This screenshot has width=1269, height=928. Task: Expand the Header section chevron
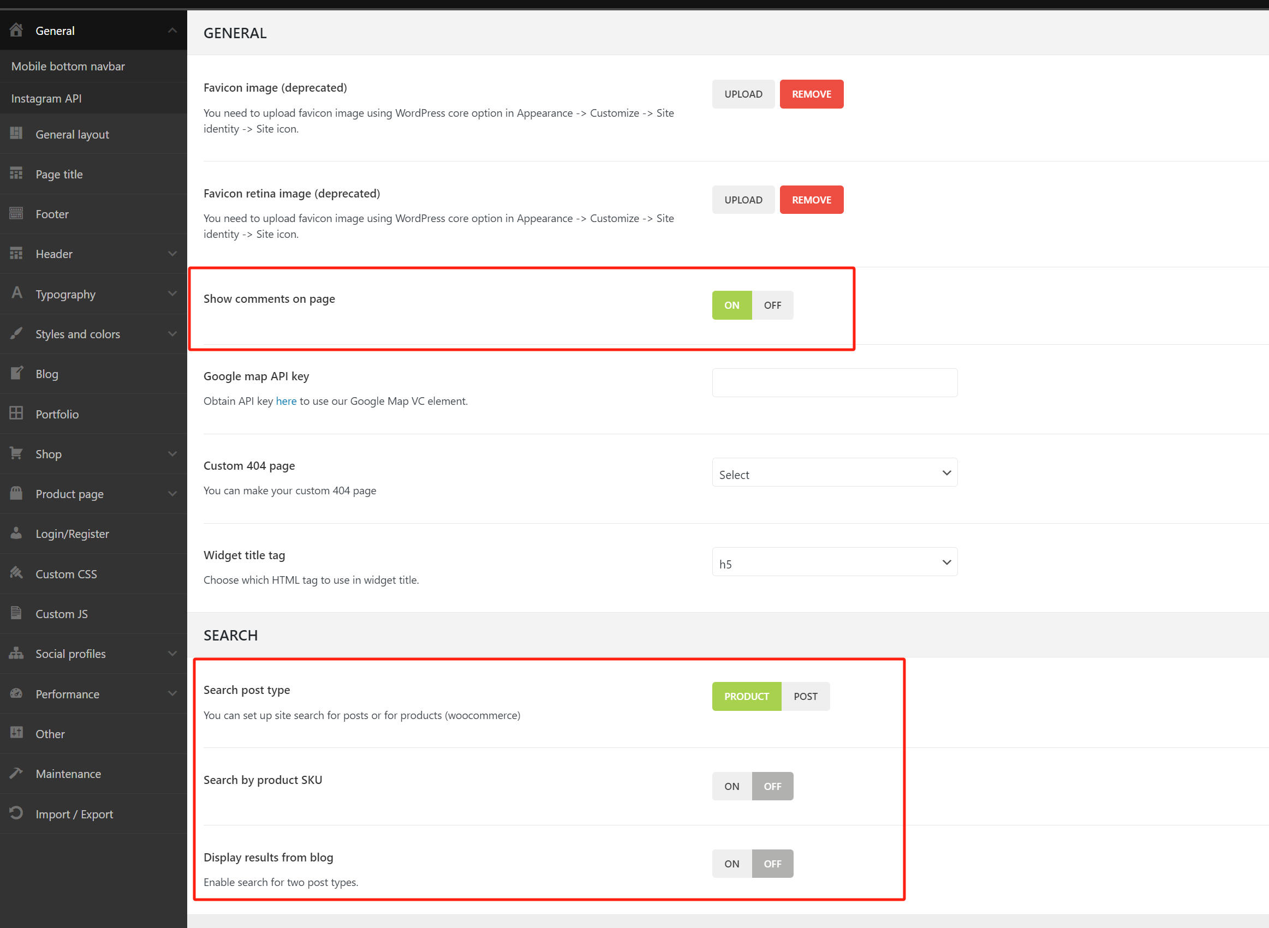(172, 253)
